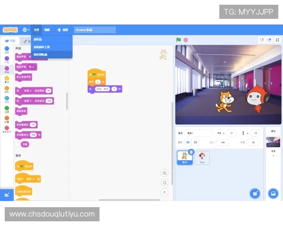Select the purple Looks category circle
The width and height of the screenshot is (283, 226).
[7, 58]
